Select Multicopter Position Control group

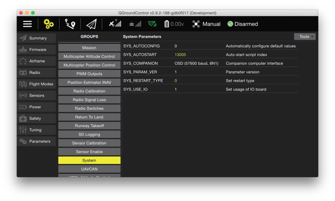click(89, 65)
